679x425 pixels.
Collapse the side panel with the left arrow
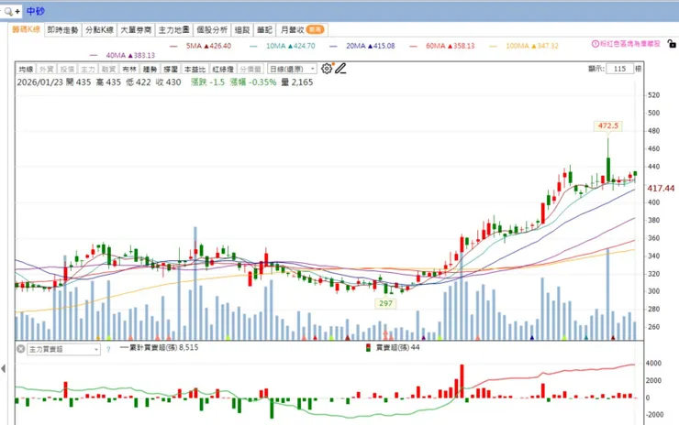click(x=4, y=368)
